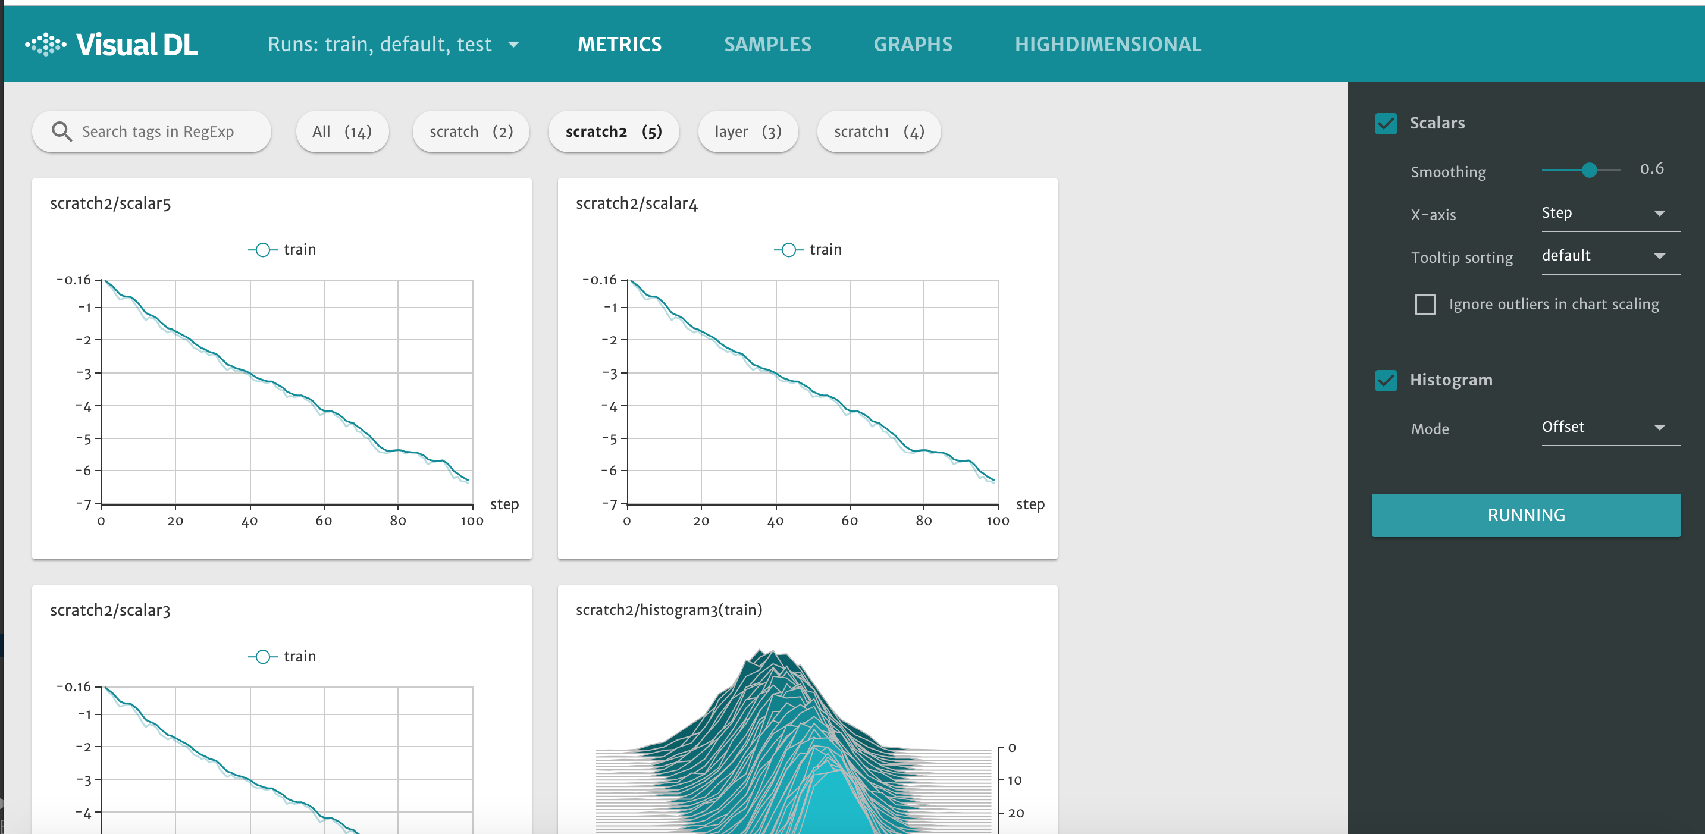Switch to the SAMPLES tab
Image resolution: width=1705 pixels, height=834 pixels.
tap(767, 43)
